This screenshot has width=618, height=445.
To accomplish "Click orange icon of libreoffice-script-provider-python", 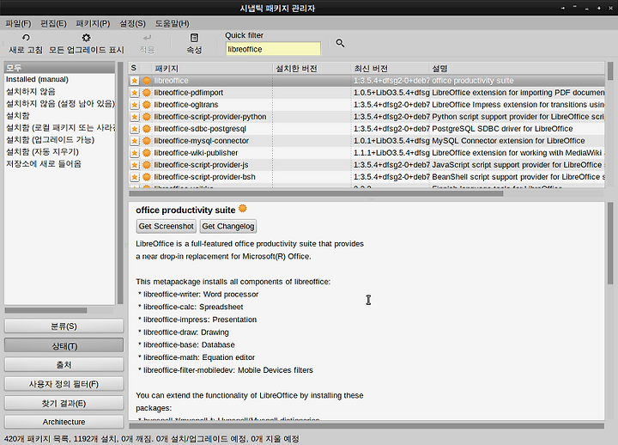I will coord(147,117).
